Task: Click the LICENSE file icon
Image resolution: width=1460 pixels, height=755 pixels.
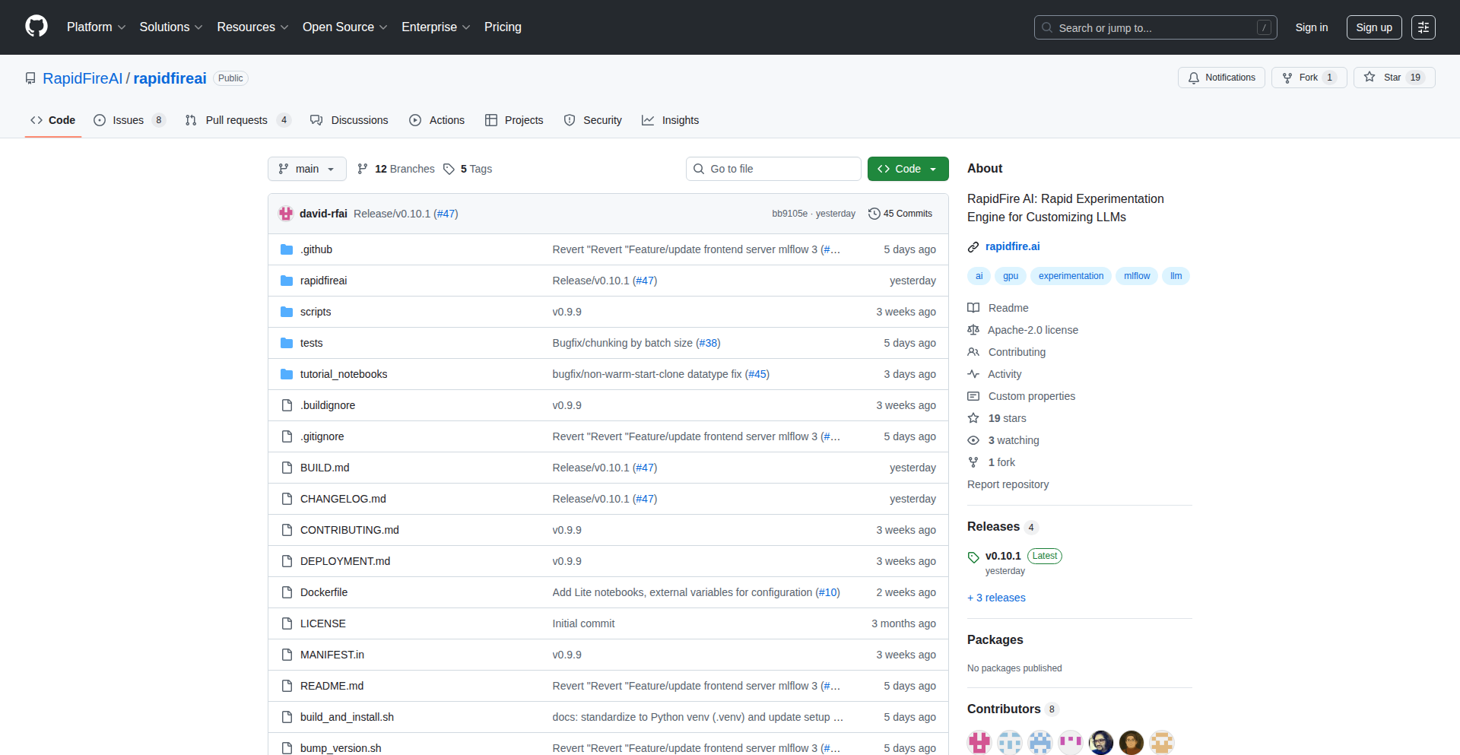Action: point(287,623)
